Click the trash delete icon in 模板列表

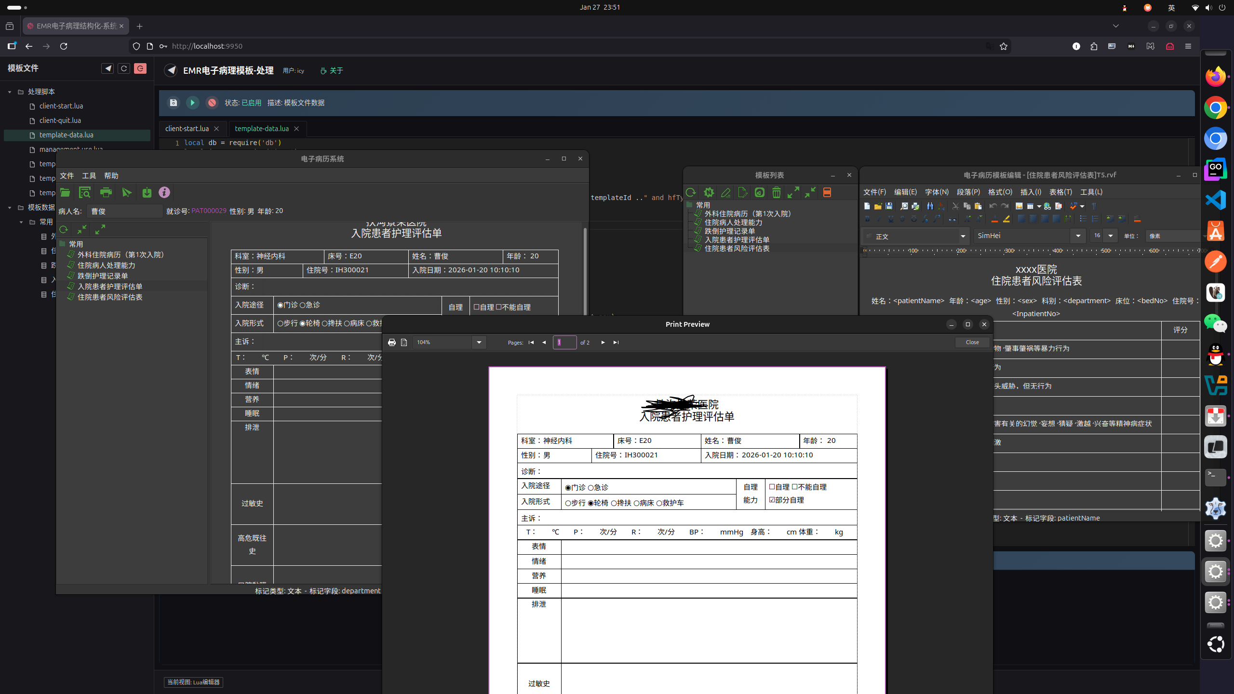click(x=776, y=192)
